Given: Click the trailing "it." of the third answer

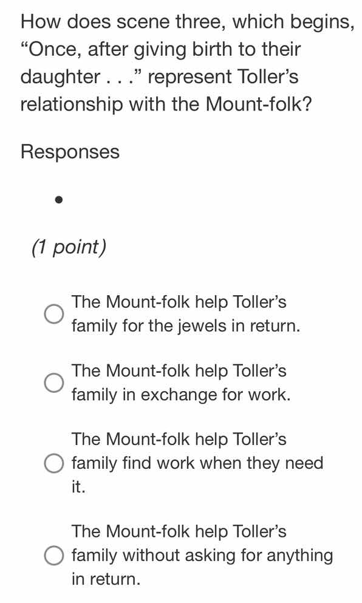Looking at the screenshot, I should point(78,486).
